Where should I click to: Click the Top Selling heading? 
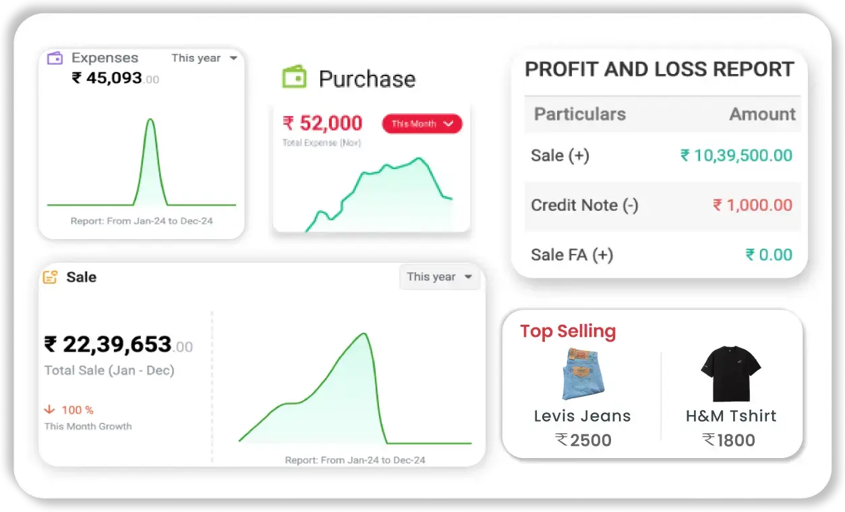(x=568, y=331)
